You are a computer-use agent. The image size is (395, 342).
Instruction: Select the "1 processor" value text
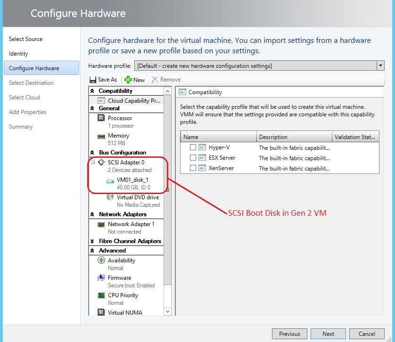pyautogui.click(x=121, y=126)
